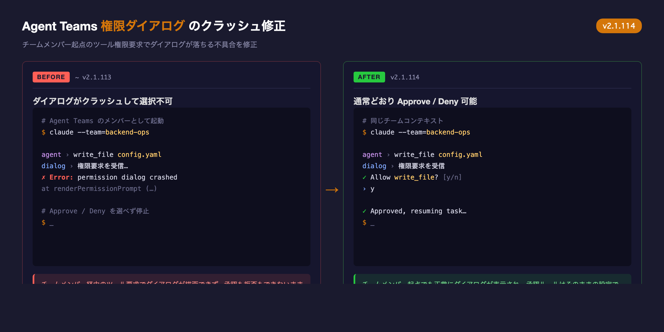Viewport: 664px width, 332px height.
Task: Click 'at renderPermissionPrompt (…)' line
Action: (x=99, y=189)
